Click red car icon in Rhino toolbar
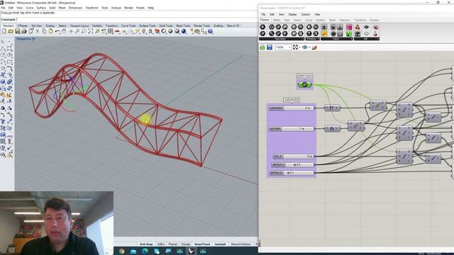This screenshot has width=454, height=255. point(117,31)
